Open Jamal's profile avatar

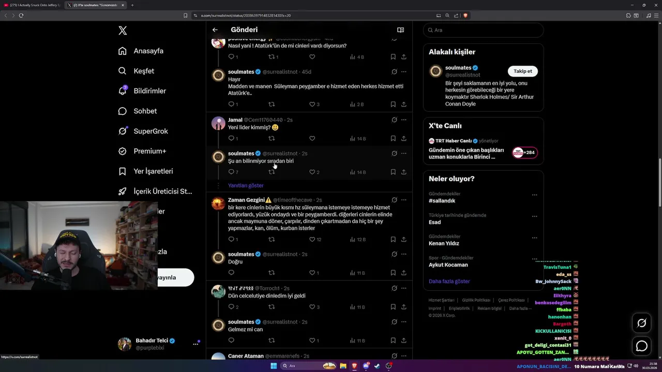[218, 123]
